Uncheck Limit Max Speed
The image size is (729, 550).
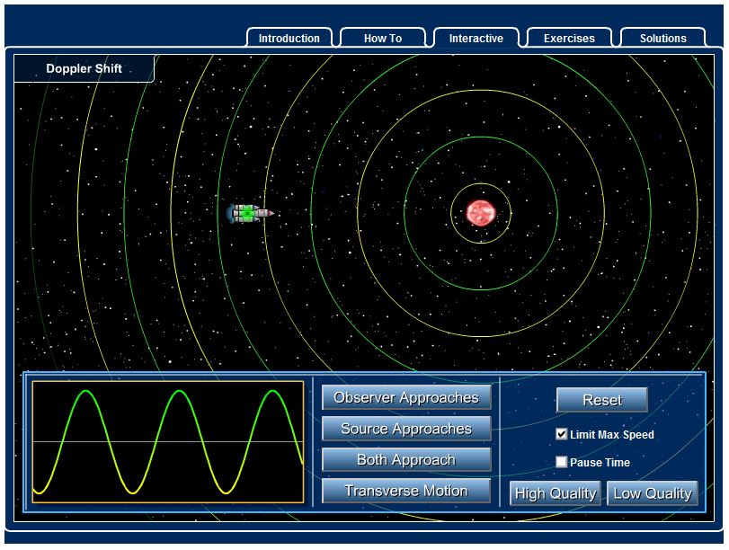[562, 434]
